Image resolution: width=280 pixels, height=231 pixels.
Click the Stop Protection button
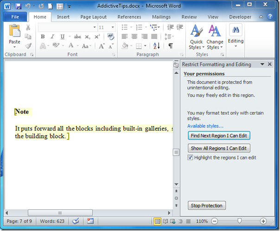click(207, 206)
